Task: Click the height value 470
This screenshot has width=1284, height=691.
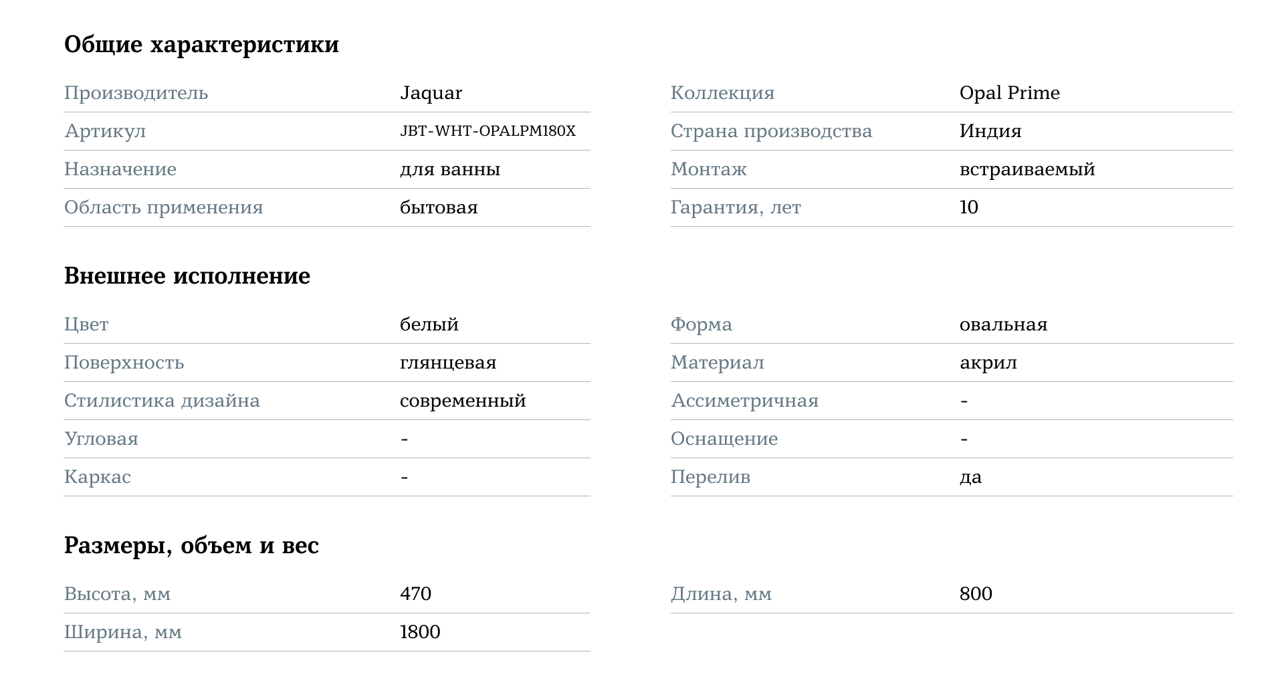Action: click(x=415, y=594)
